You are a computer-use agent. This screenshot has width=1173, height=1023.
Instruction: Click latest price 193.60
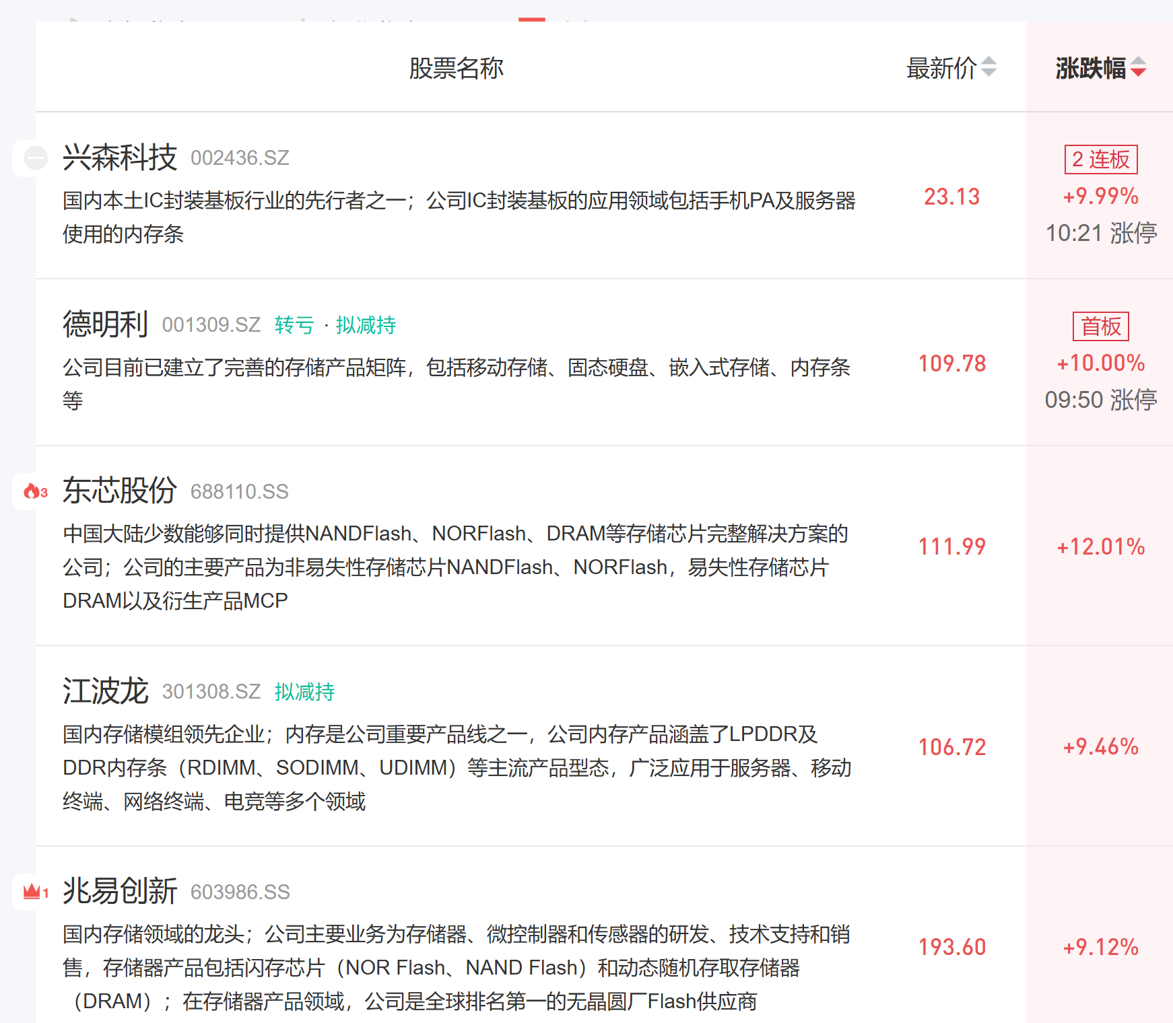[x=952, y=947]
